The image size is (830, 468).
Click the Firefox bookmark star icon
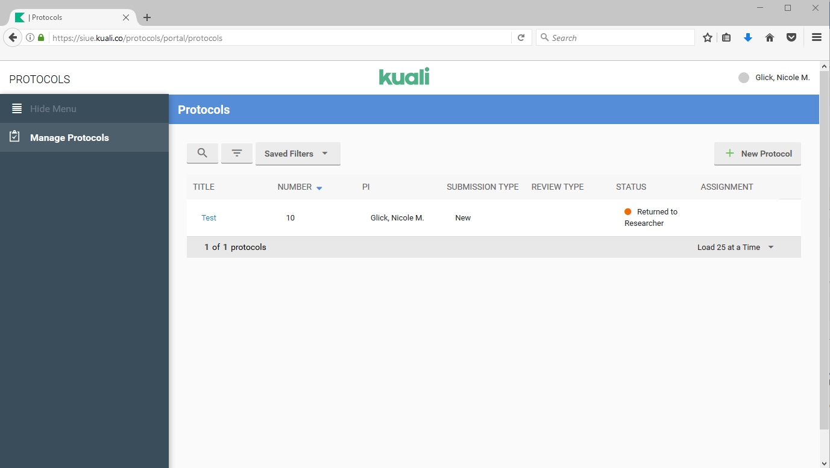tap(708, 38)
